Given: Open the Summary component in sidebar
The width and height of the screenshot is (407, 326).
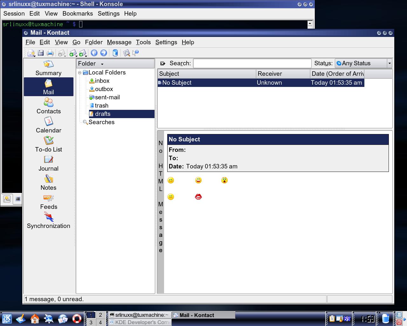Looking at the screenshot, I should pyautogui.click(x=48, y=68).
